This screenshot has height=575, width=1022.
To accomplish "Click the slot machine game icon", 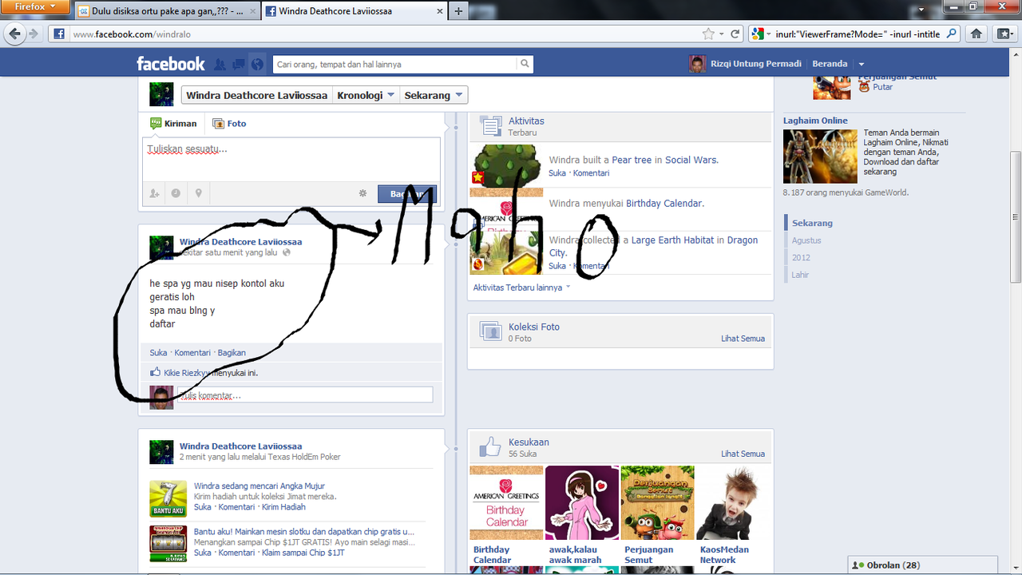I will click(x=168, y=543).
